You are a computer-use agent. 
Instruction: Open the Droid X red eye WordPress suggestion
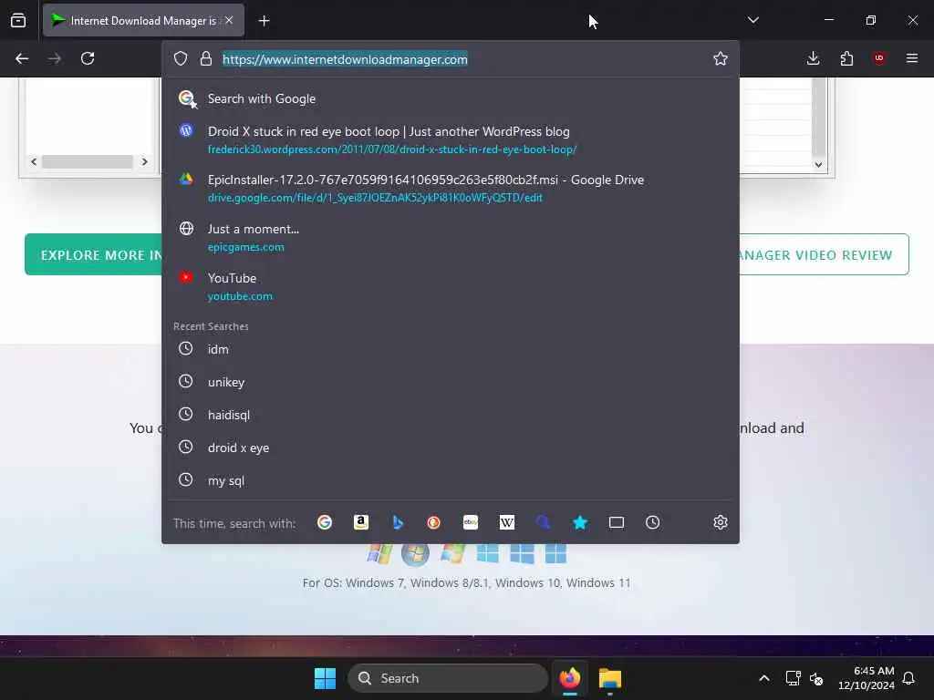pos(451,139)
